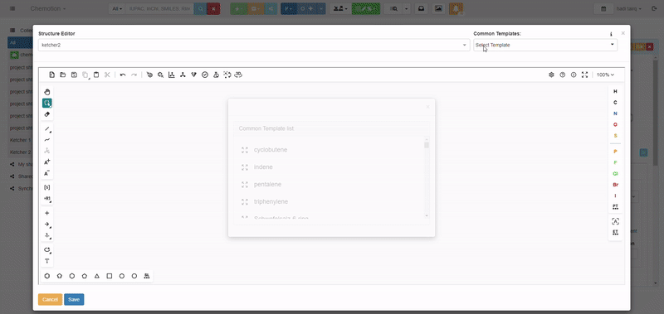Choose cyclobutene from template list
The width and height of the screenshot is (664, 314).
[x=271, y=150]
